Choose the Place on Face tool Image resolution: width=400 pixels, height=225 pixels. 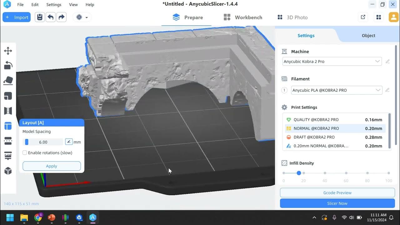tap(8, 80)
